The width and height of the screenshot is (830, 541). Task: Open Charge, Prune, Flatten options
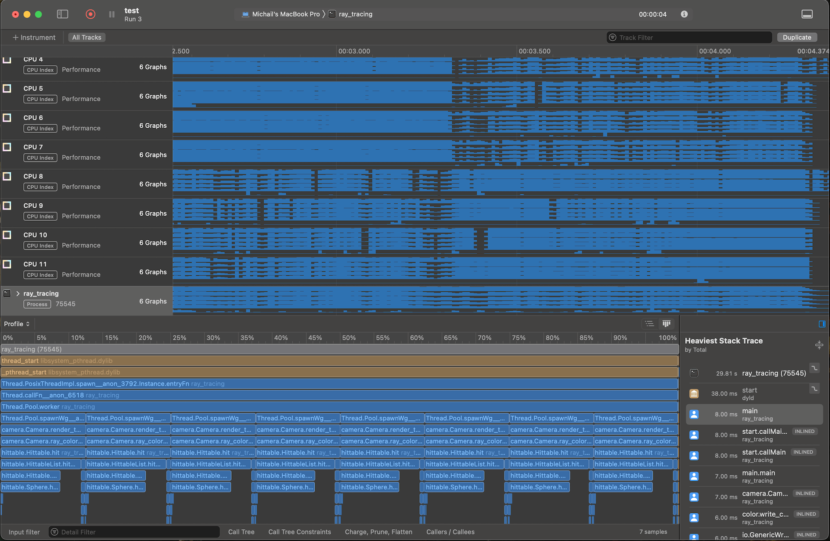point(379,532)
